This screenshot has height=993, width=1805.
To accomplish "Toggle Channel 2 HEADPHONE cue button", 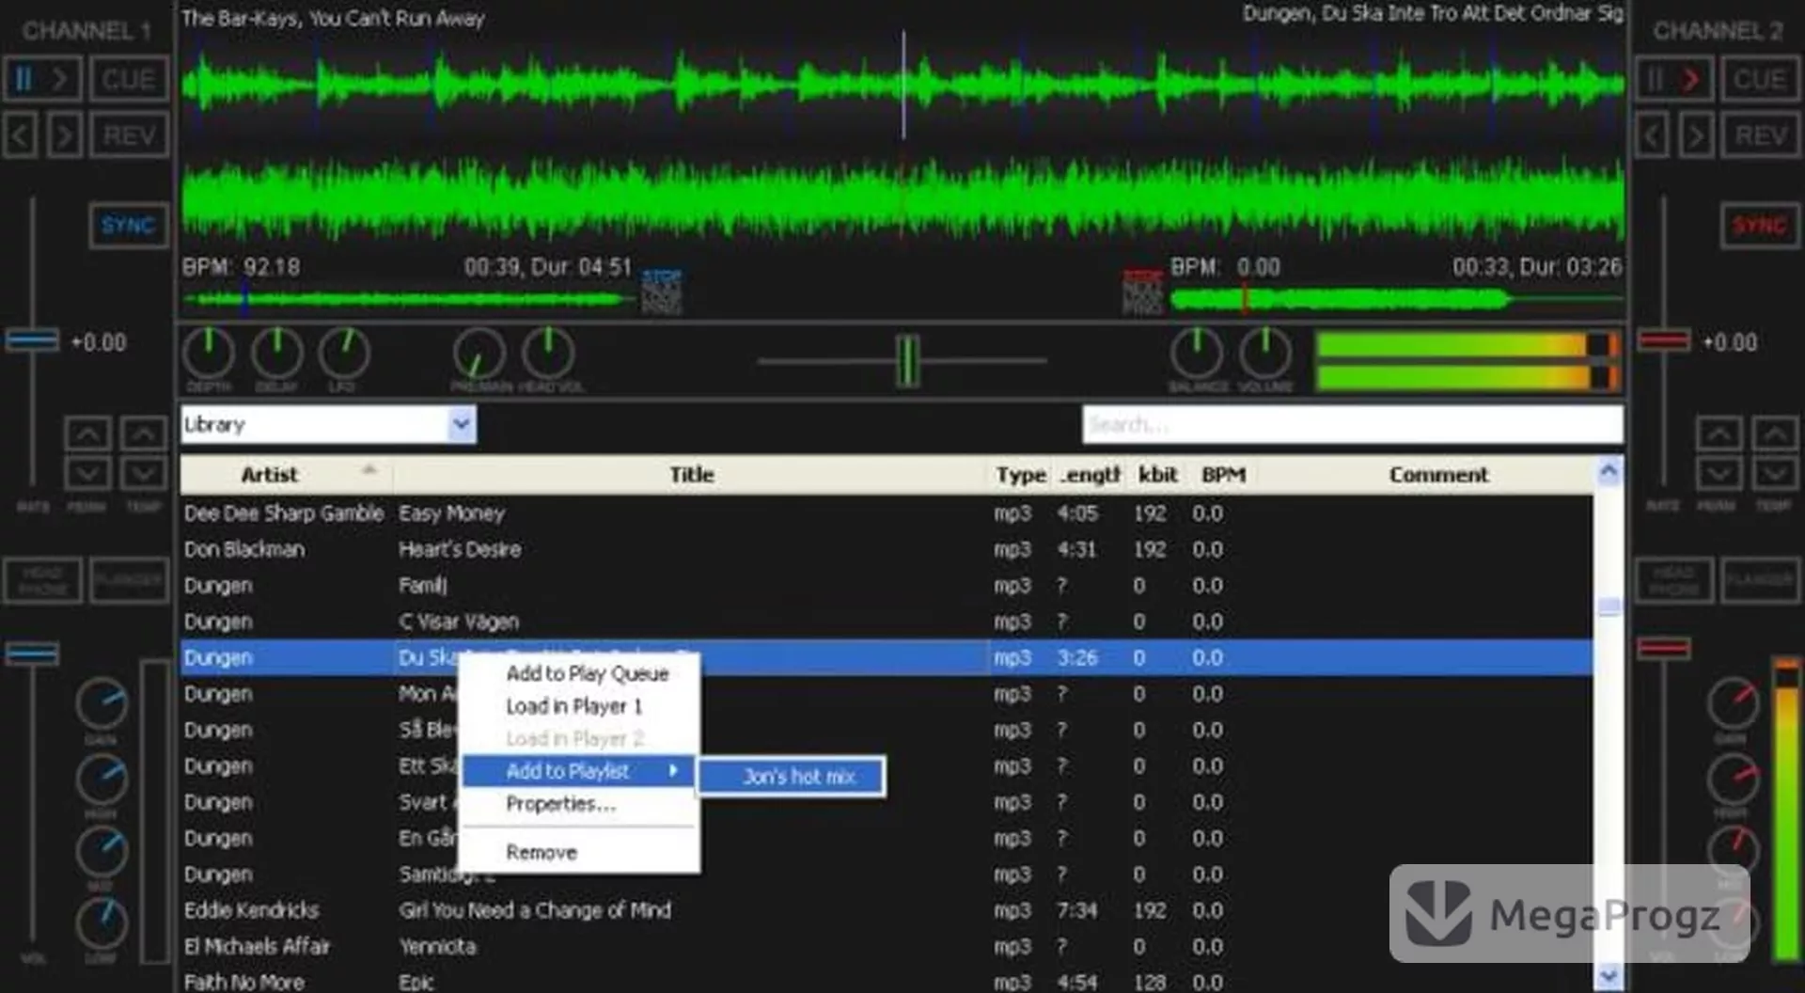I will coord(1674,579).
